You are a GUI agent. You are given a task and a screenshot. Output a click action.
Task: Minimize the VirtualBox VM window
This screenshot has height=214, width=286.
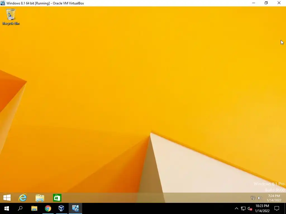254,3
